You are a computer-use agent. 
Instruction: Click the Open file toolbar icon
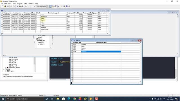tap(5, 6)
